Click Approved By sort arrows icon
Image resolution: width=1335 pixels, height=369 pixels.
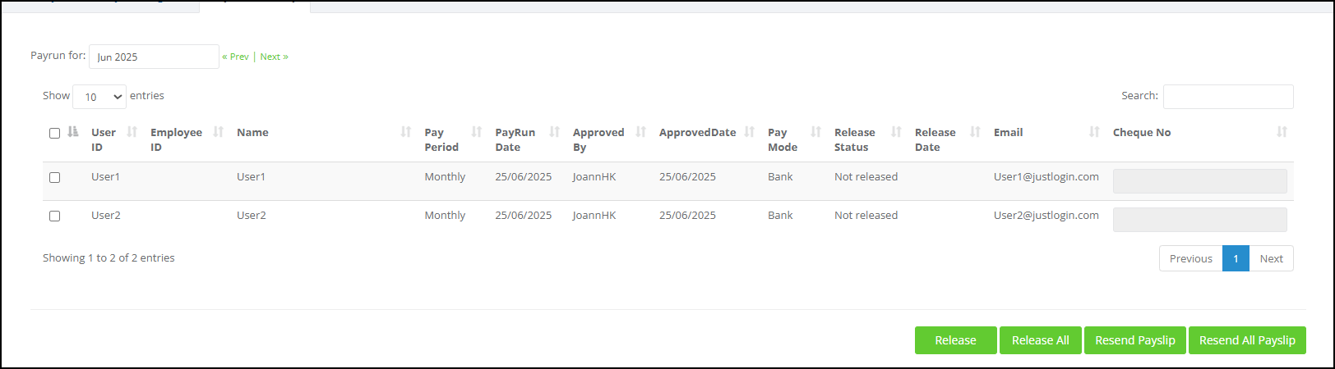(x=641, y=132)
